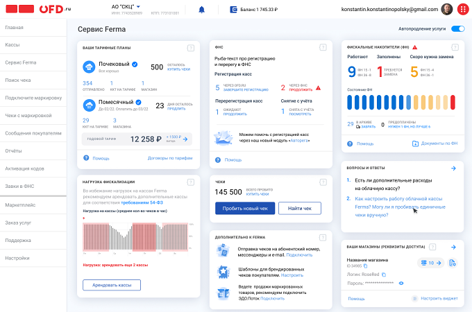Open the help icon in the ФНС card
This screenshot has width=472, height=312.
[323, 47]
